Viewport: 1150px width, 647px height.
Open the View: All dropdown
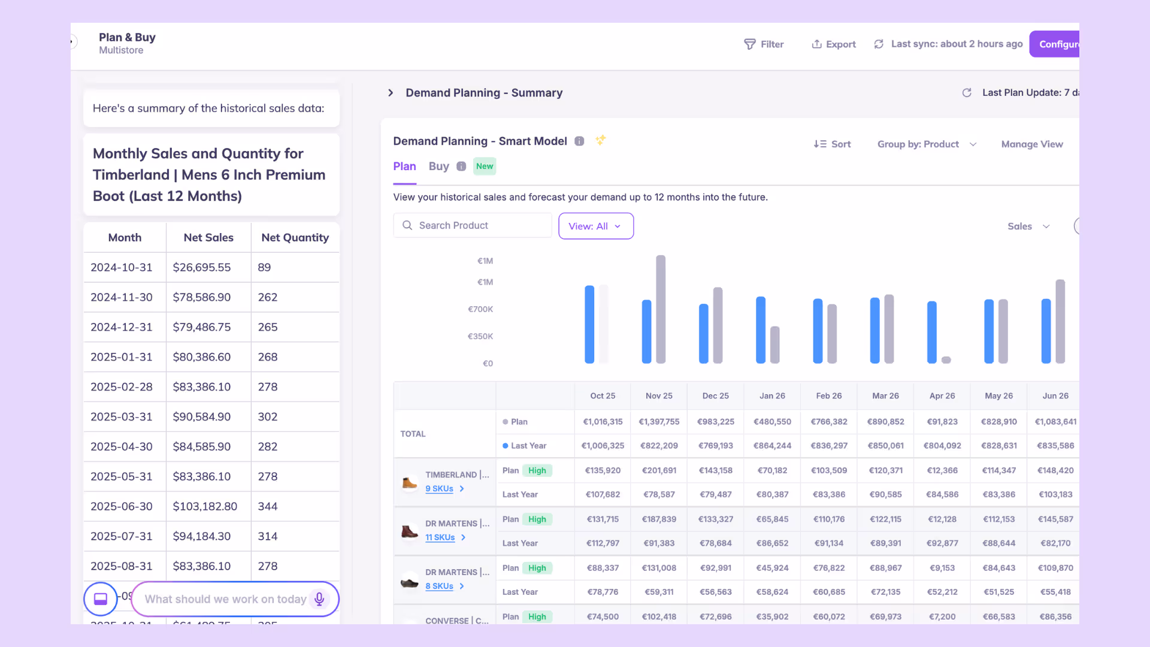pyautogui.click(x=595, y=226)
